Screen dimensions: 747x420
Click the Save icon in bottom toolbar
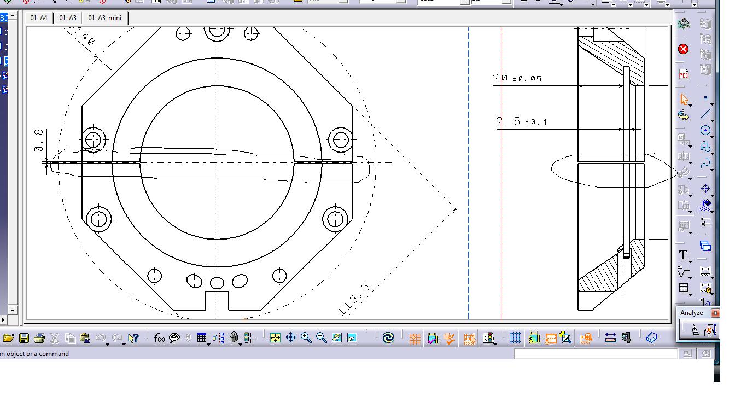click(x=24, y=338)
